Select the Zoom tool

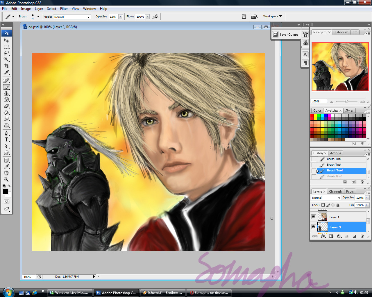(6, 180)
